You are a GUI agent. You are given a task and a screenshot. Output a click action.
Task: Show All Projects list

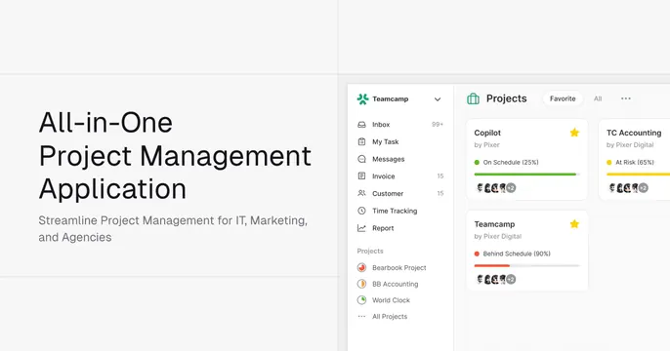(x=390, y=317)
